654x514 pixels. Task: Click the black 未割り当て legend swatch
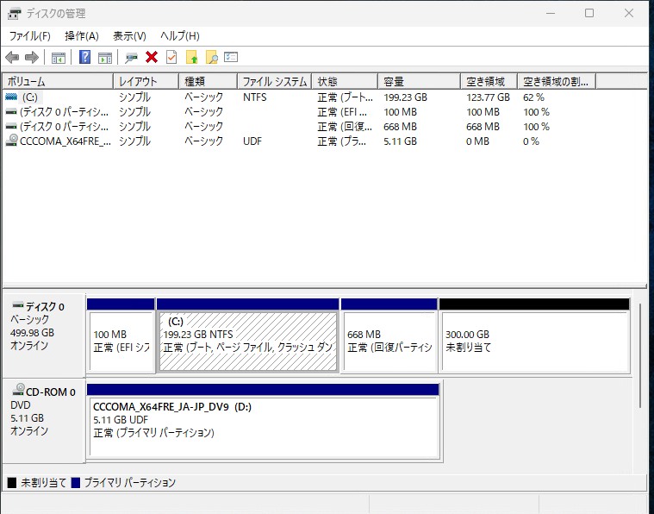click(12, 483)
